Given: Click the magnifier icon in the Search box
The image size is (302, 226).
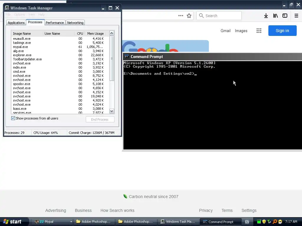Looking at the screenshot, I should point(201,16).
